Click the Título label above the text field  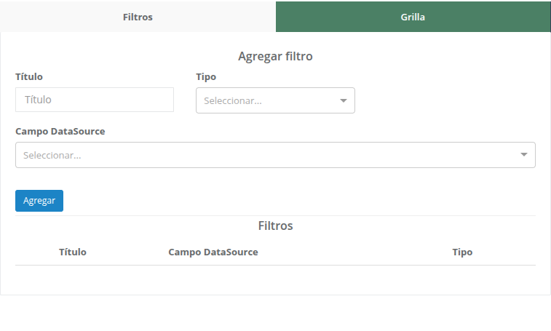point(29,76)
